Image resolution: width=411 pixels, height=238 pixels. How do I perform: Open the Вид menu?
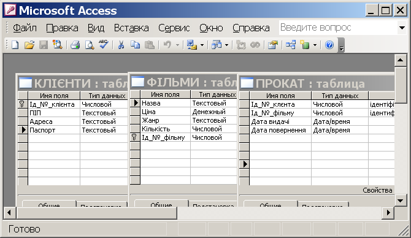point(96,28)
